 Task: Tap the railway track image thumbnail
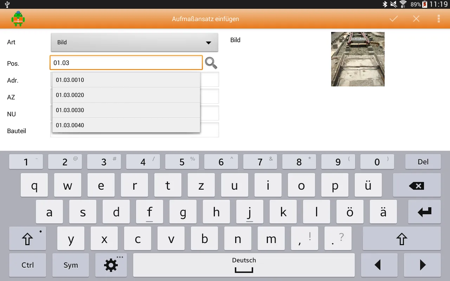tap(358, 59)
